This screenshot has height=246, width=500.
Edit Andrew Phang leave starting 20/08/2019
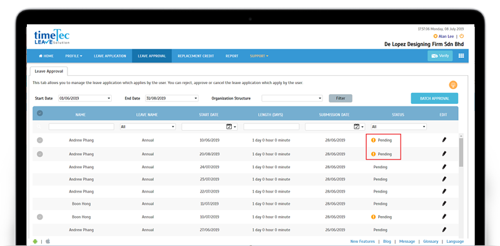(x=444, y=154)
